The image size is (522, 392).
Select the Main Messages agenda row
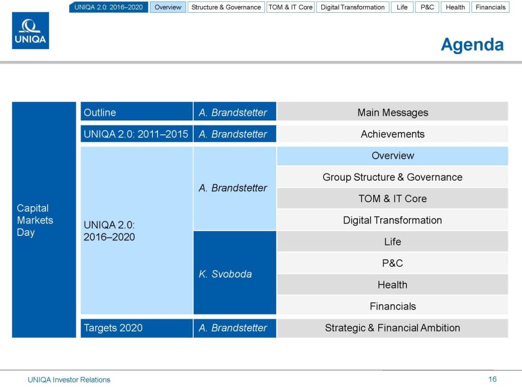[393, 112]
